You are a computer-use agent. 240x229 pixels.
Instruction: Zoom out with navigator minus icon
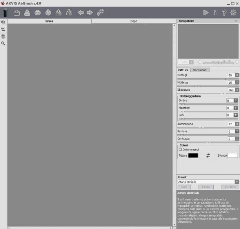click(x=200, y=62)
